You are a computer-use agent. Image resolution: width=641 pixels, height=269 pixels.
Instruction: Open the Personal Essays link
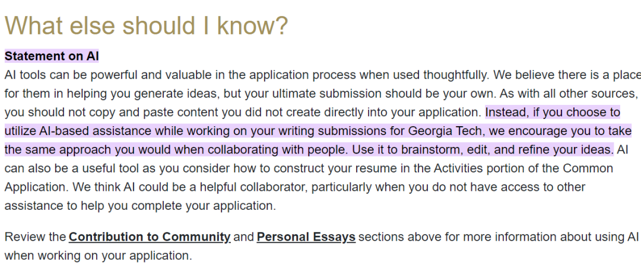tap(306, 238)
